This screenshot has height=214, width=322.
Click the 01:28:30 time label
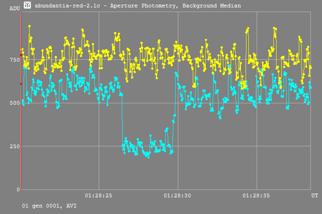tap(177, 195)
